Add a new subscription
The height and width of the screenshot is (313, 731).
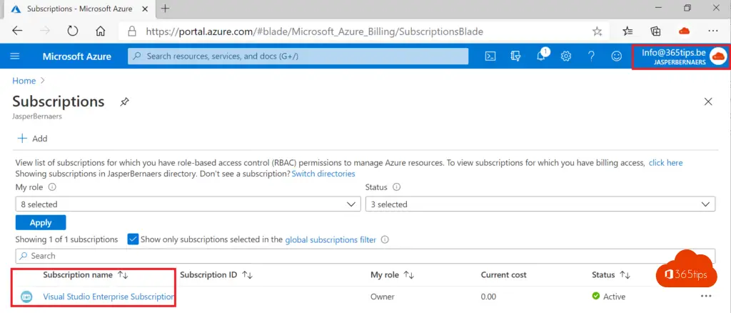tap(32, 138)
